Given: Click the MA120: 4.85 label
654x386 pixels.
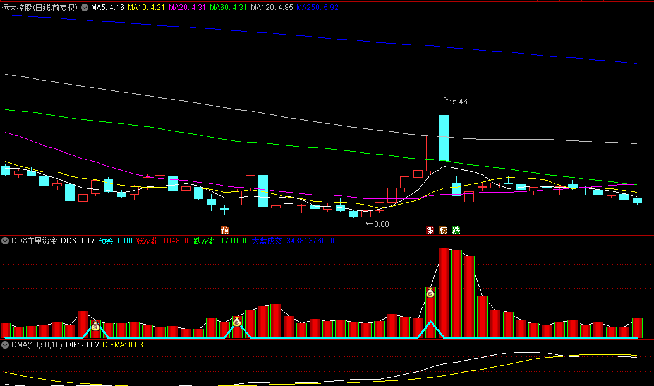Looking at the screenshot, I should pyautogui.click(x=272, y=8).
